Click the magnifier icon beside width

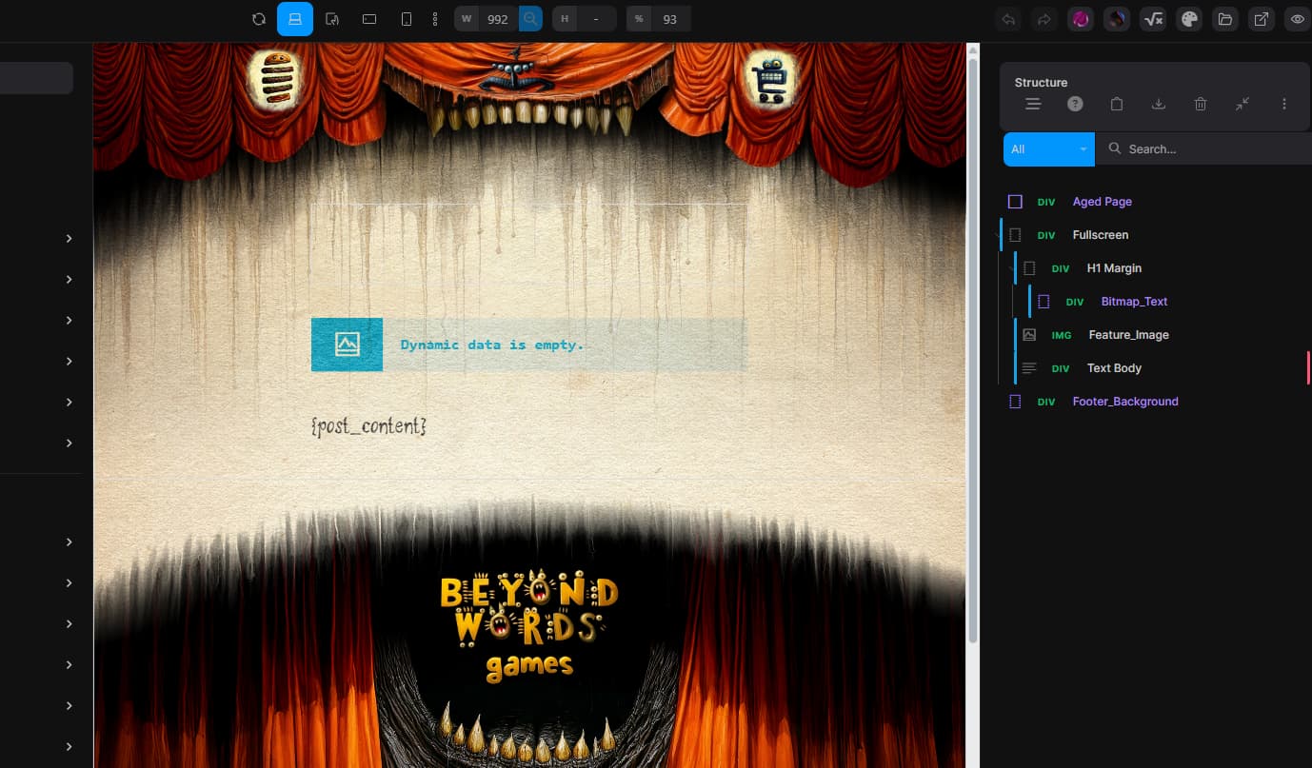(530, 19)
